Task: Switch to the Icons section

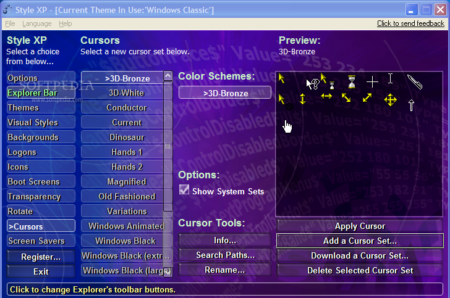Action: tap(41, 167)
